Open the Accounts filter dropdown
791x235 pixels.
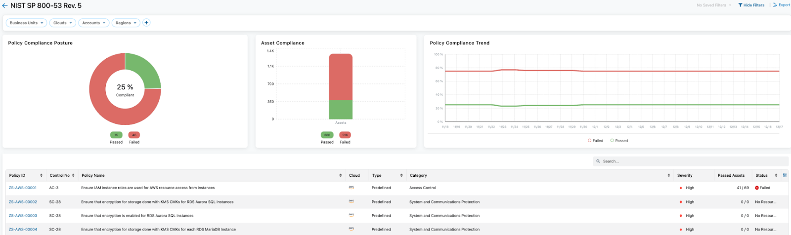pos(94,23)
